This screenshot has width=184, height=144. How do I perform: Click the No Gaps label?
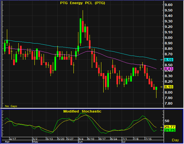coord(11,106)
